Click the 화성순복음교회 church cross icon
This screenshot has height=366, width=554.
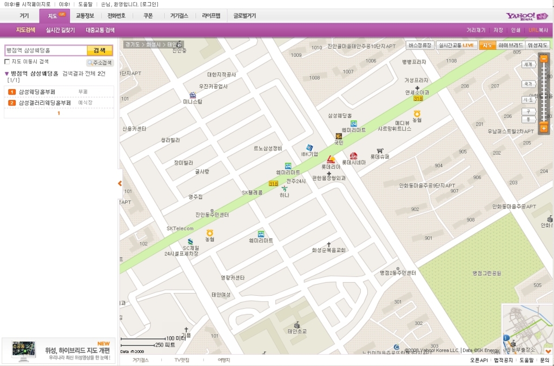[328, 244]
